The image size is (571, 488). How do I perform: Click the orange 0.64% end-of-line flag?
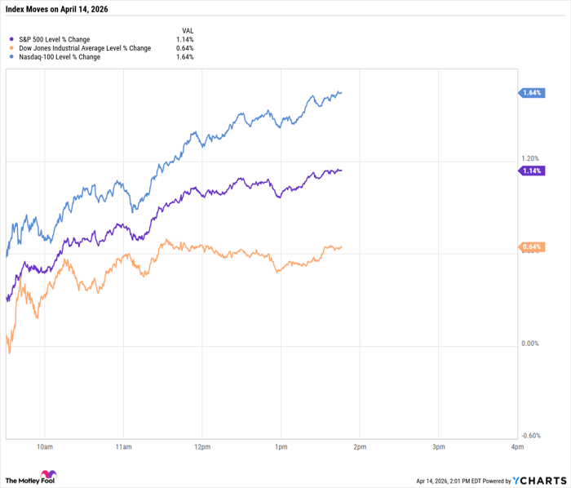click(x=531, y=246)
